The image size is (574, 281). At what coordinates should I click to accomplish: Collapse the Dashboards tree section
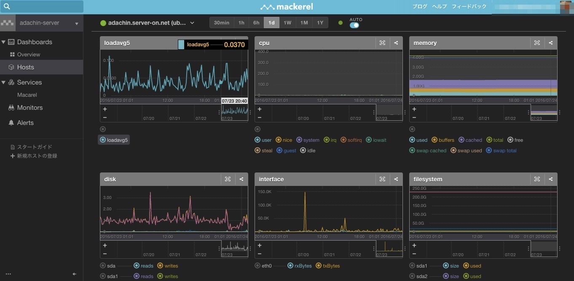coord(4,42)
